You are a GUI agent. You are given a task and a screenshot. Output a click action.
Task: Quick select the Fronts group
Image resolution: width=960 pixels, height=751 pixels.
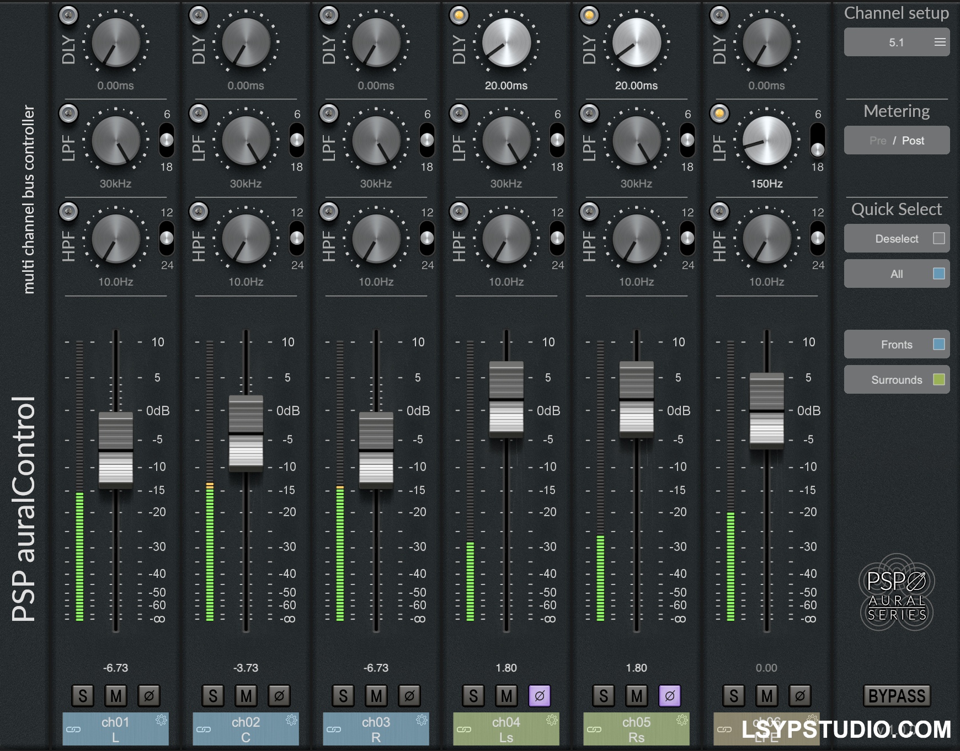[x=897, y=345]
